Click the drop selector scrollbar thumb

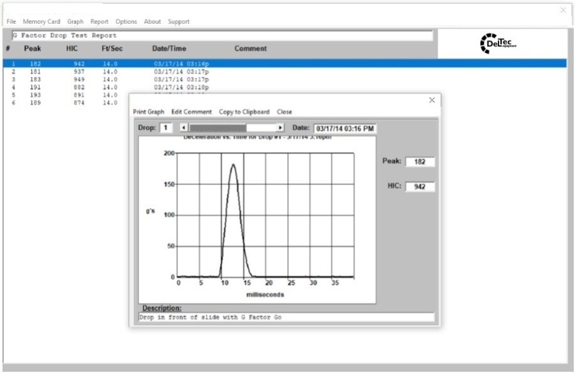(x=217, y=128)
